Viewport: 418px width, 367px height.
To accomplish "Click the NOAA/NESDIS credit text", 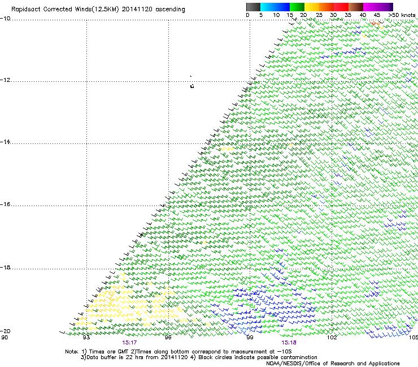I will (333, 364).
